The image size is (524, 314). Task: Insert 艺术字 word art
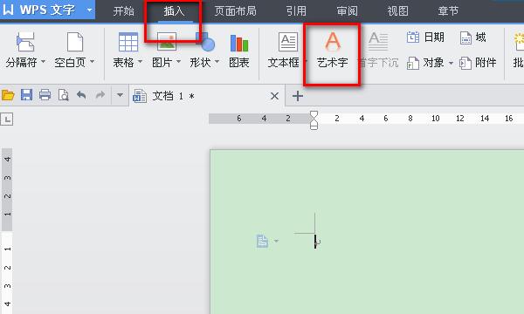[332, 50]
